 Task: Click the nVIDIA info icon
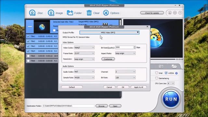(176, 73)
